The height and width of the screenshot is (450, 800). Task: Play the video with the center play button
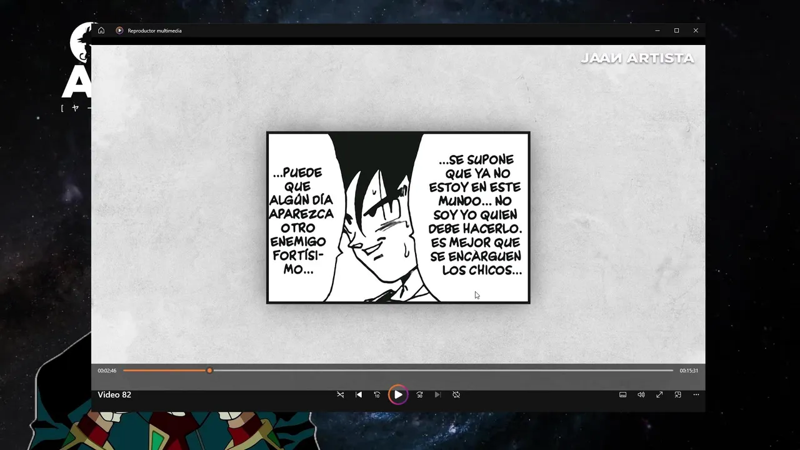point(398,395)
